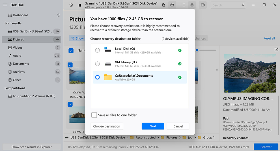Select Videos category in sidebar
This screenshot has height=151, width=280.
(x=31, y=48)
